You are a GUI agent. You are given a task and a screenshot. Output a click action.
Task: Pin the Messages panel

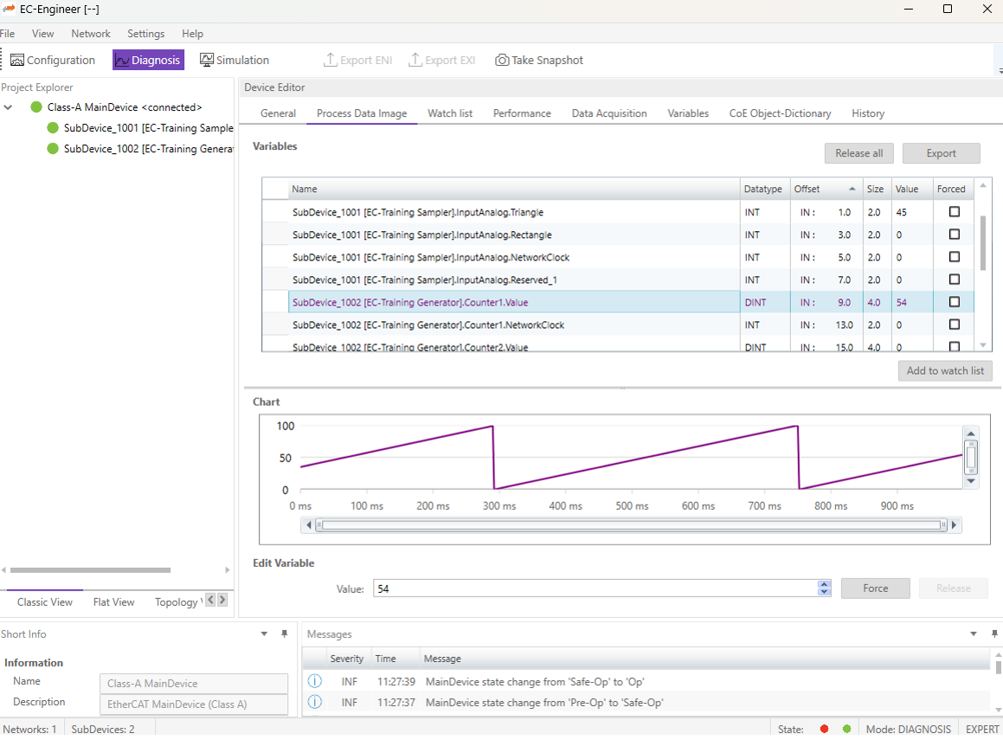[994, 634]
